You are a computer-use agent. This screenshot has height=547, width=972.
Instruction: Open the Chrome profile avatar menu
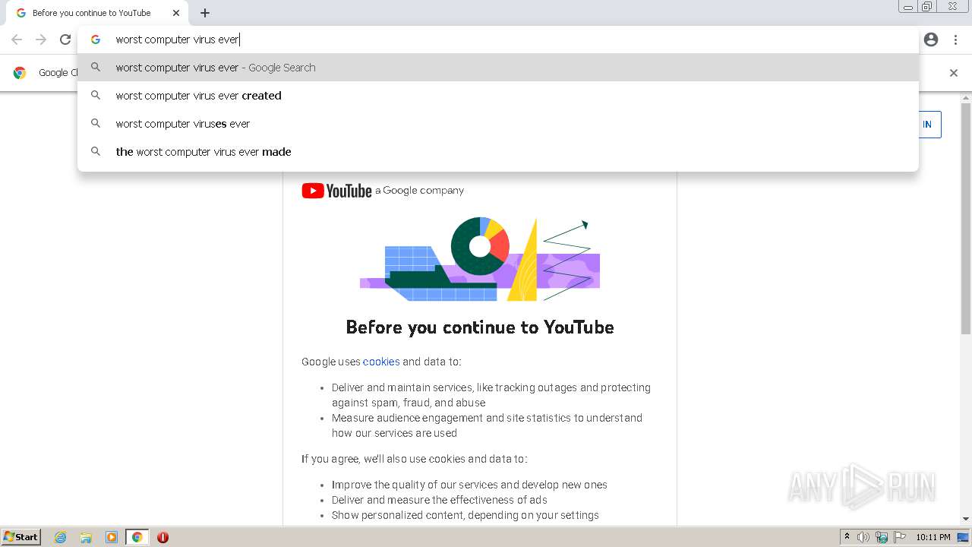pos(931,40)
